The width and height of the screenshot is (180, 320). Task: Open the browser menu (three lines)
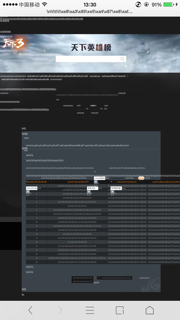[x=90, y=310]
